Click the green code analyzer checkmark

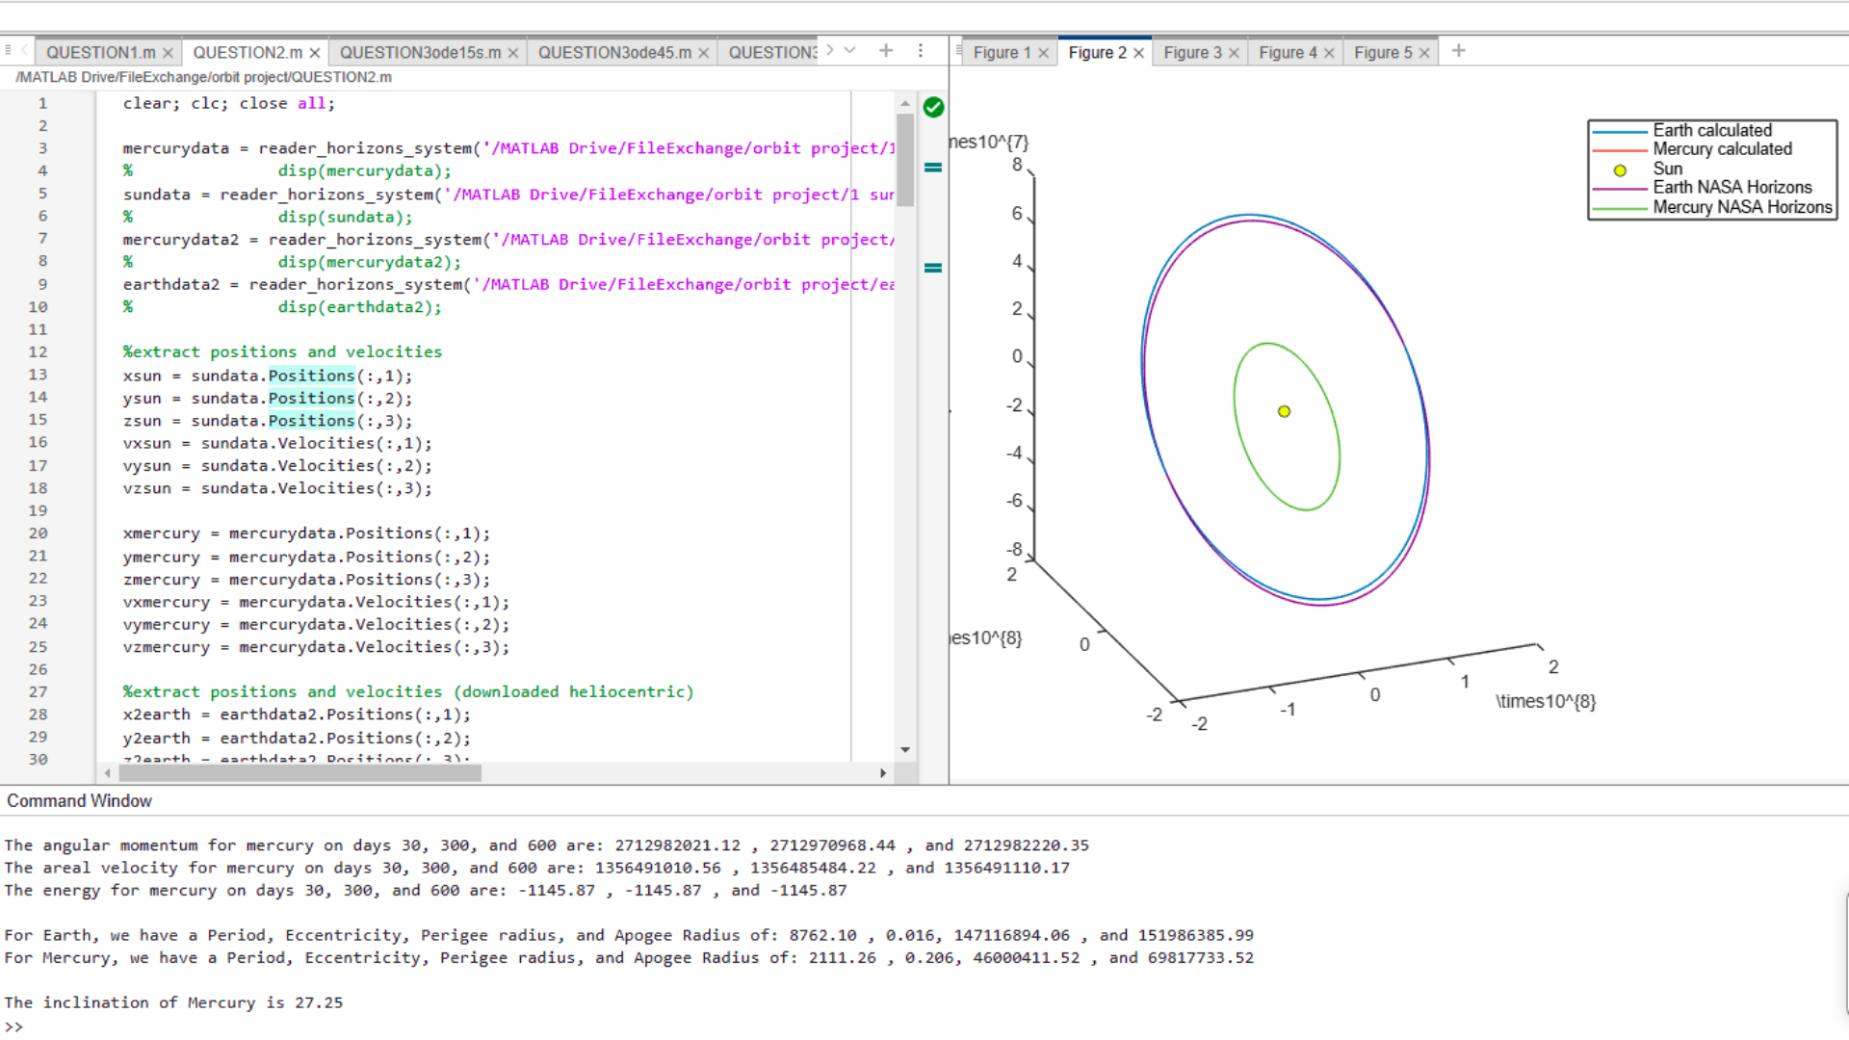(933, 107)
